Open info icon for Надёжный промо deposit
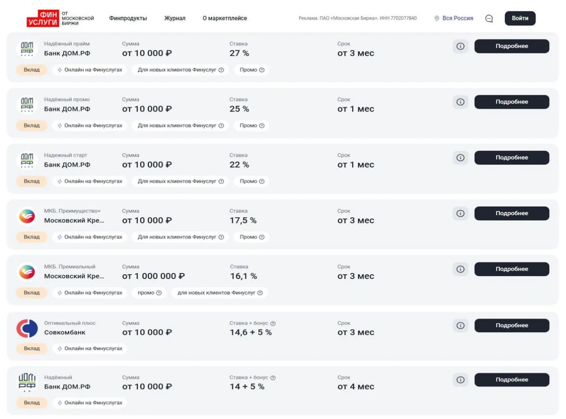 (x=460, y=102)
